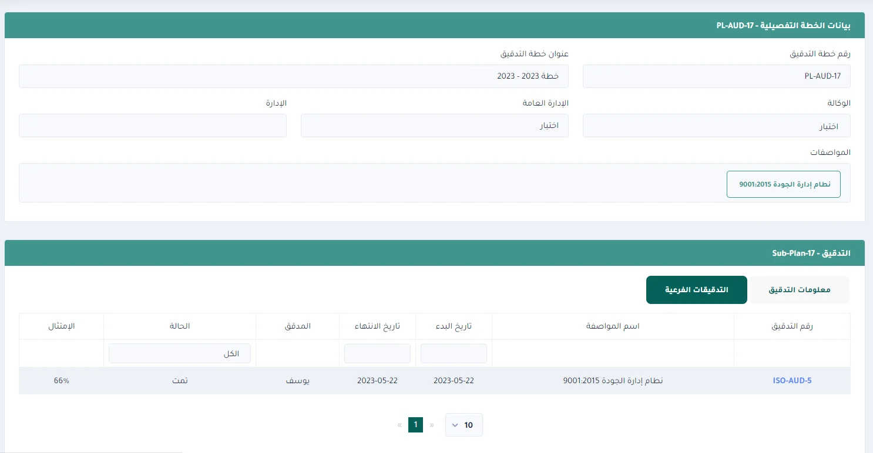
Task: Open the rows-per-page dropdown showing 10
Action: (x=464, y=425)
